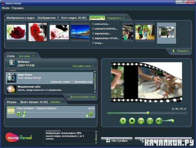Open the Упорядочить dropdown

pyautogui.click(x=116, y=18)
